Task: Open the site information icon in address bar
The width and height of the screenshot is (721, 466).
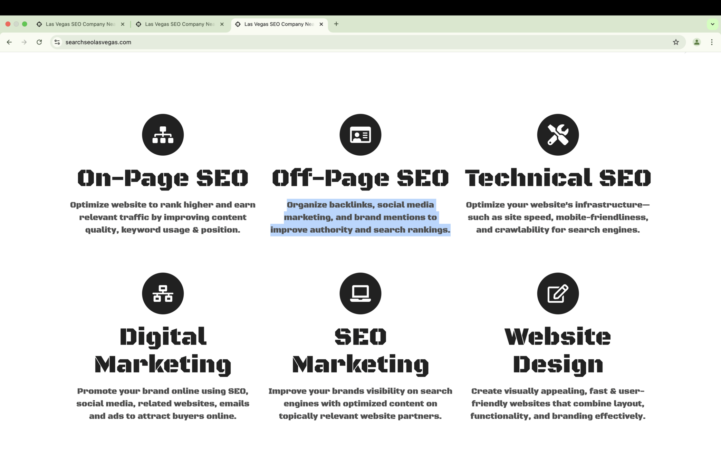Action: coord(57,42)
